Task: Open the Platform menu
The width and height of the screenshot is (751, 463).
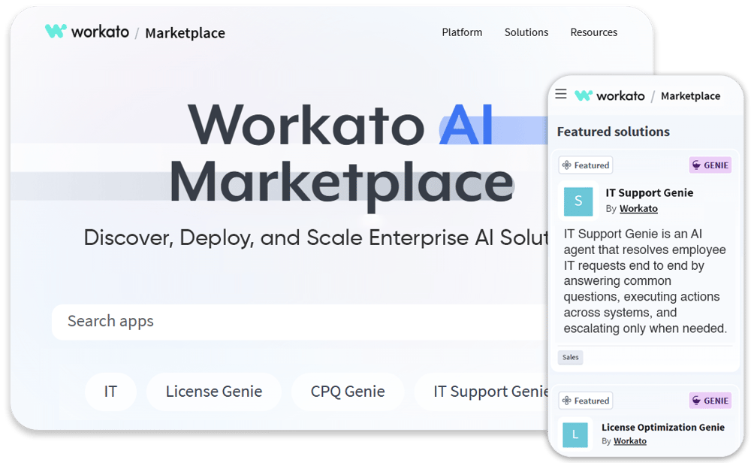Action: tap(462, 32)
